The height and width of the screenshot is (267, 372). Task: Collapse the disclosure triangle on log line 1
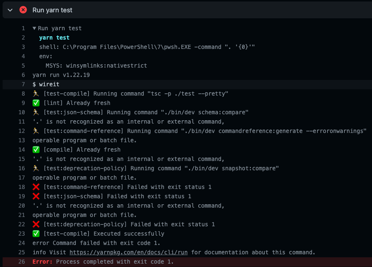tap(34, 28)
